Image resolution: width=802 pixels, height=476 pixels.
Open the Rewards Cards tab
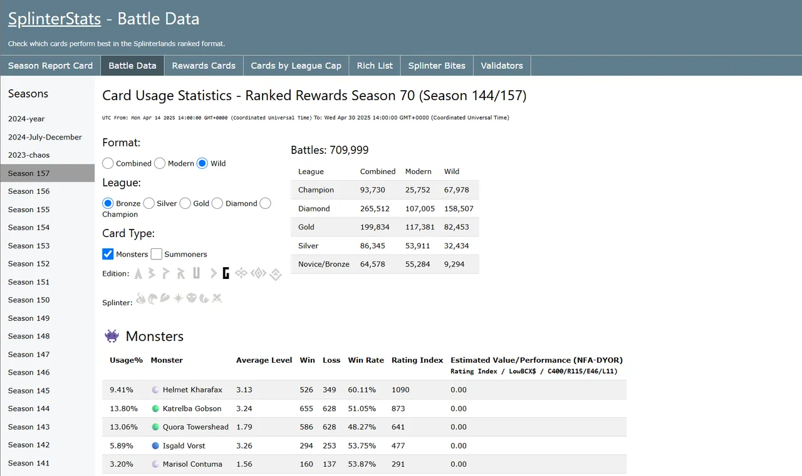(204, 66)
